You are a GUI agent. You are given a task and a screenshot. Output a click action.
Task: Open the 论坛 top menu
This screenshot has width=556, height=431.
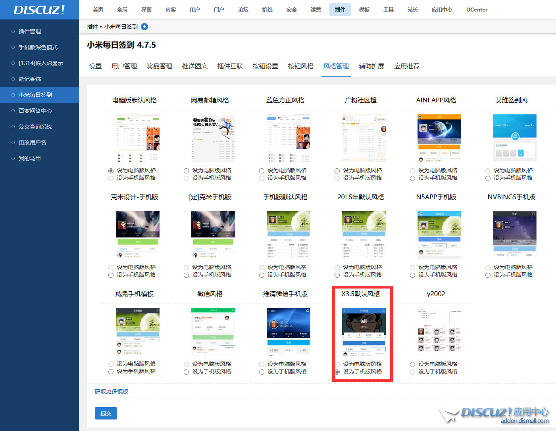pos(243,10)
